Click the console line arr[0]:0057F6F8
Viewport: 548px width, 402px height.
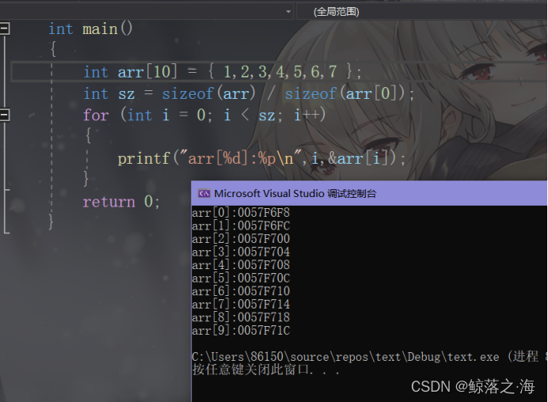[x=241, y=213]
